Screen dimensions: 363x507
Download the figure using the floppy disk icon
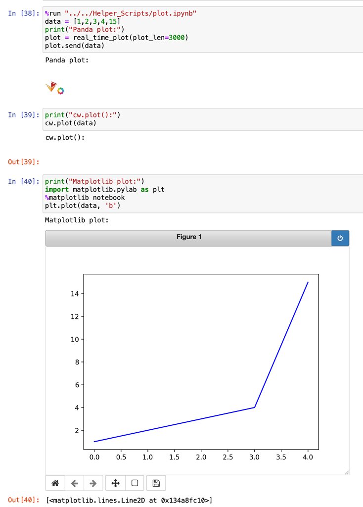pyautogui.click(x=156, y=483)
